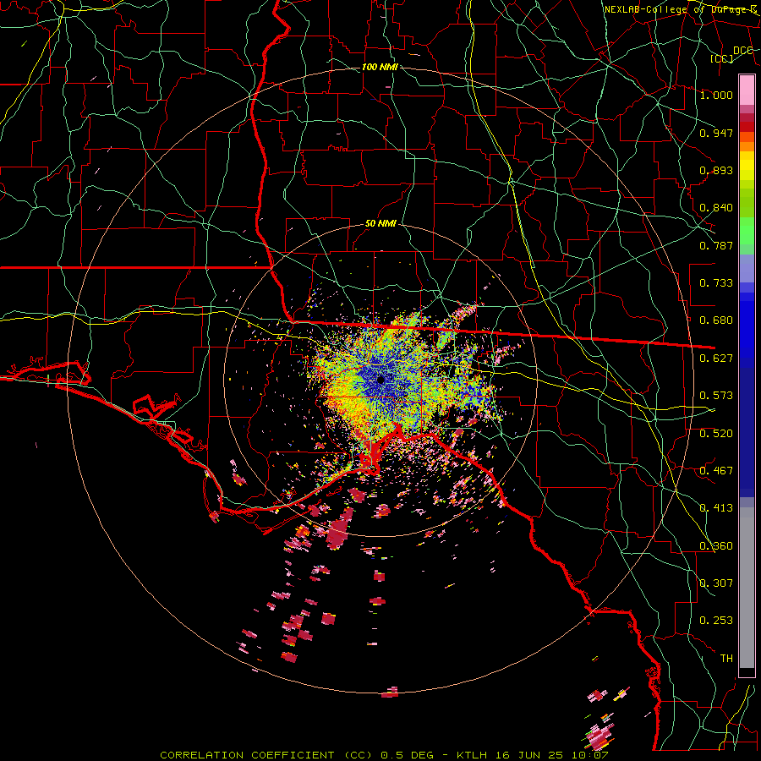The image size is (761, 761).
Task: Select the 0.627 scale value
Action: [x=716, y=359]
